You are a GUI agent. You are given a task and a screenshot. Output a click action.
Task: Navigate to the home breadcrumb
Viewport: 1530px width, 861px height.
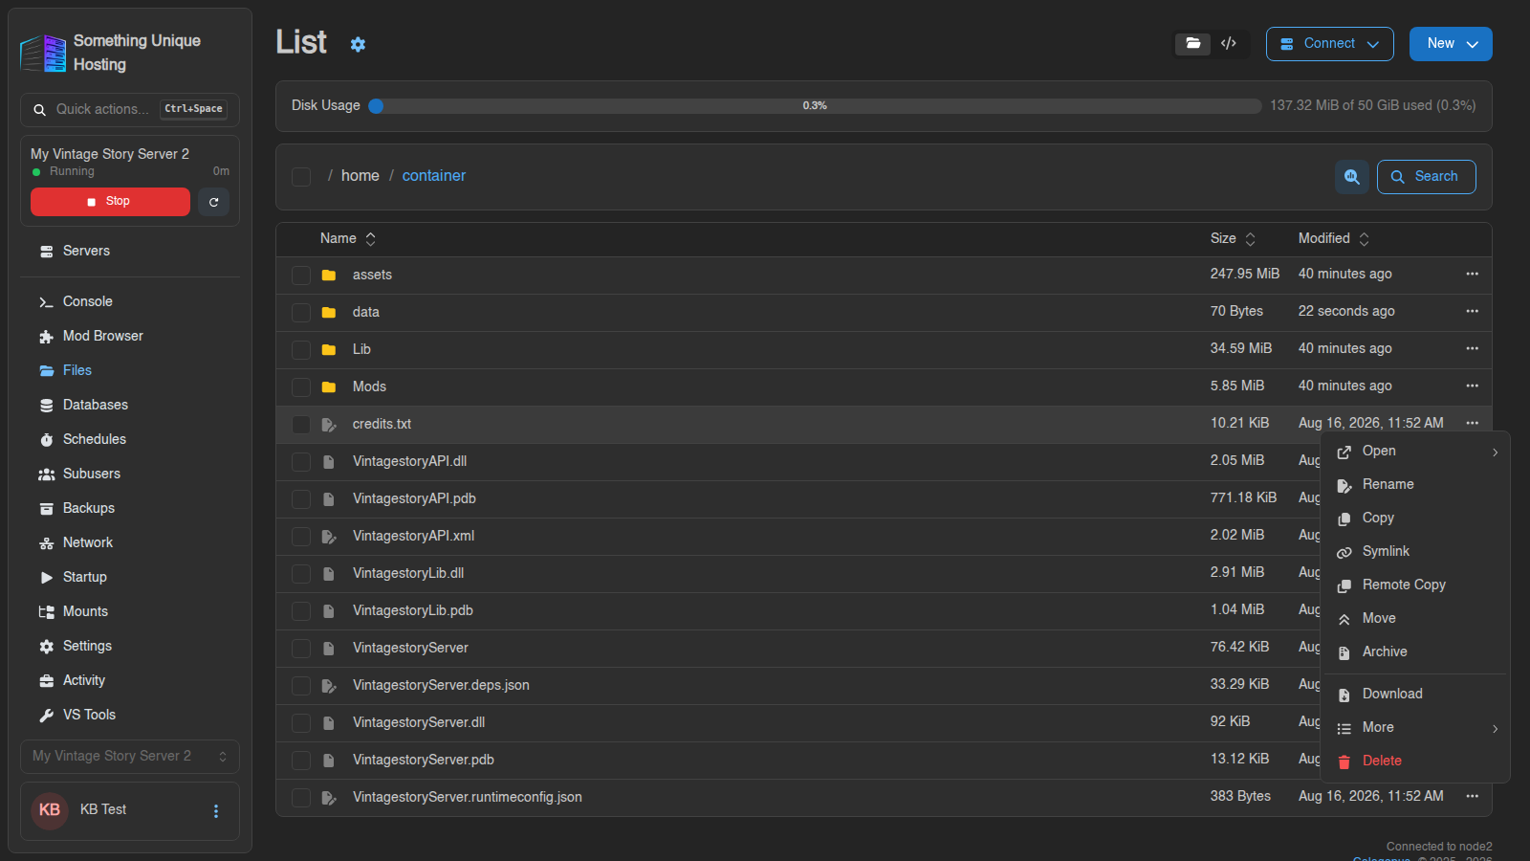click(361, 176)
